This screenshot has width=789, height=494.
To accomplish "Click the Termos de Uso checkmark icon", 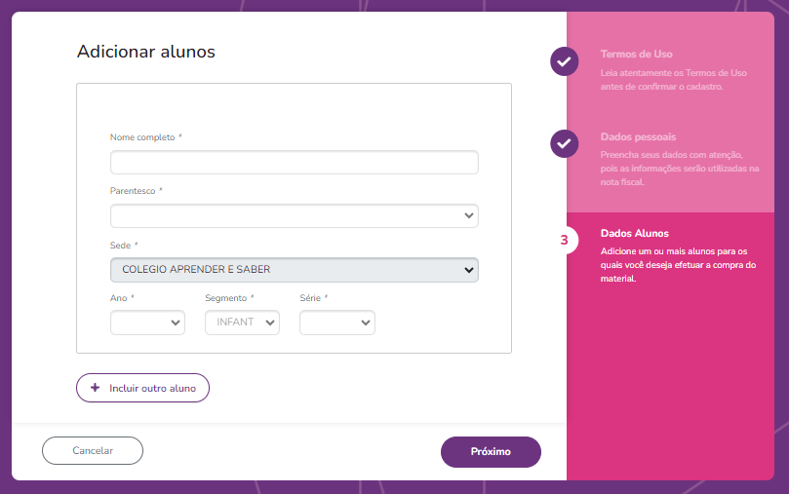I will point(564,61).
